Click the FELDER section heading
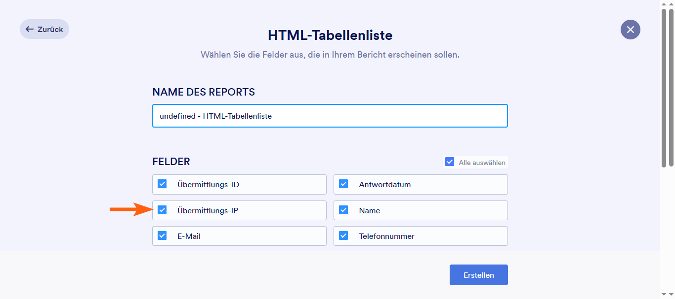 [x=171, y=162]
